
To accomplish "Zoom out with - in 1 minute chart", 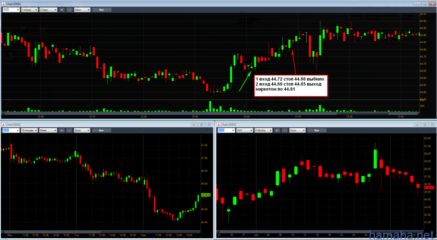I will (x=69, y=10).
